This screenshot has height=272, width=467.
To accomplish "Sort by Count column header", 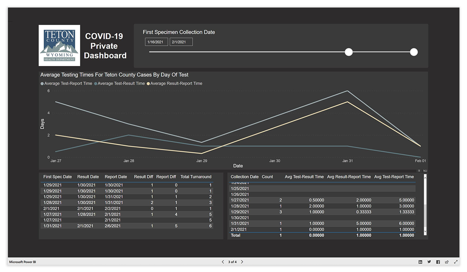I will point(267,177).
